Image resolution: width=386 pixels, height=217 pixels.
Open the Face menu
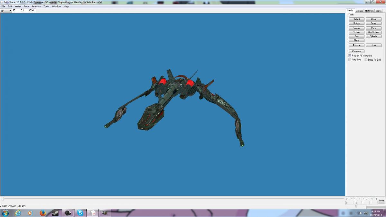(26, 6)
